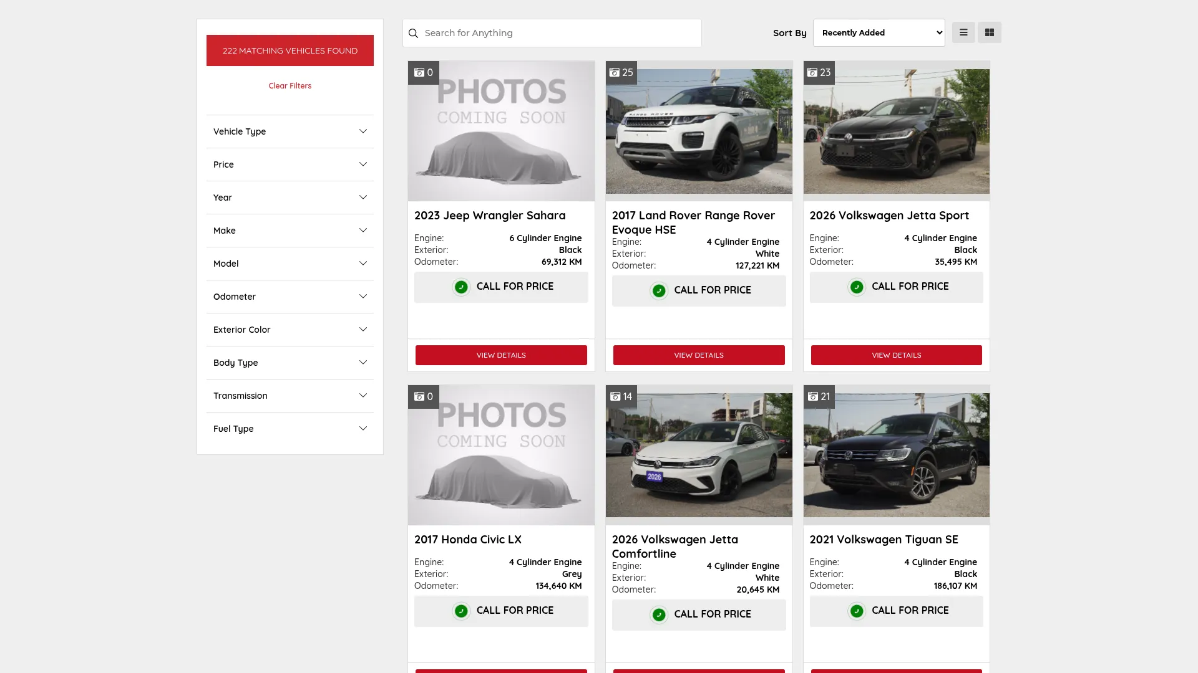Click the 14 photos badge on Jetta Comfortline
The image size is (1198, 673).
click(621, 396)
